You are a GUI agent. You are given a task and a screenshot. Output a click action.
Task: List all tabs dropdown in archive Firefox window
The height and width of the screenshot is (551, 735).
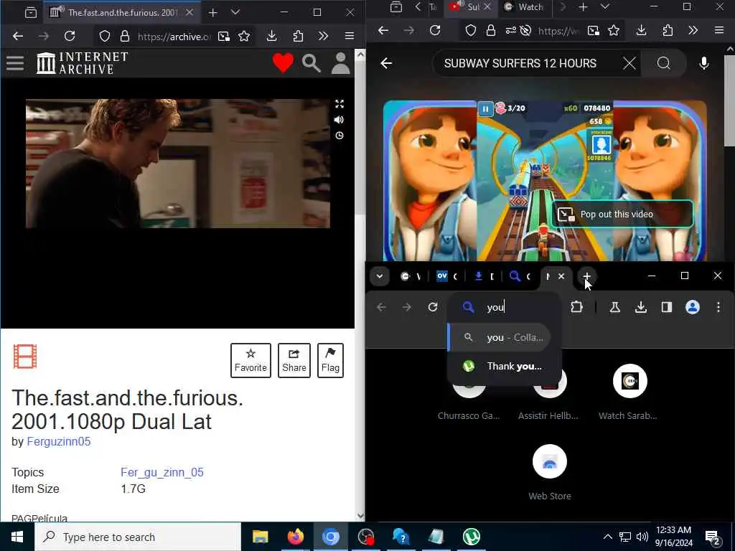pos(235,13)
